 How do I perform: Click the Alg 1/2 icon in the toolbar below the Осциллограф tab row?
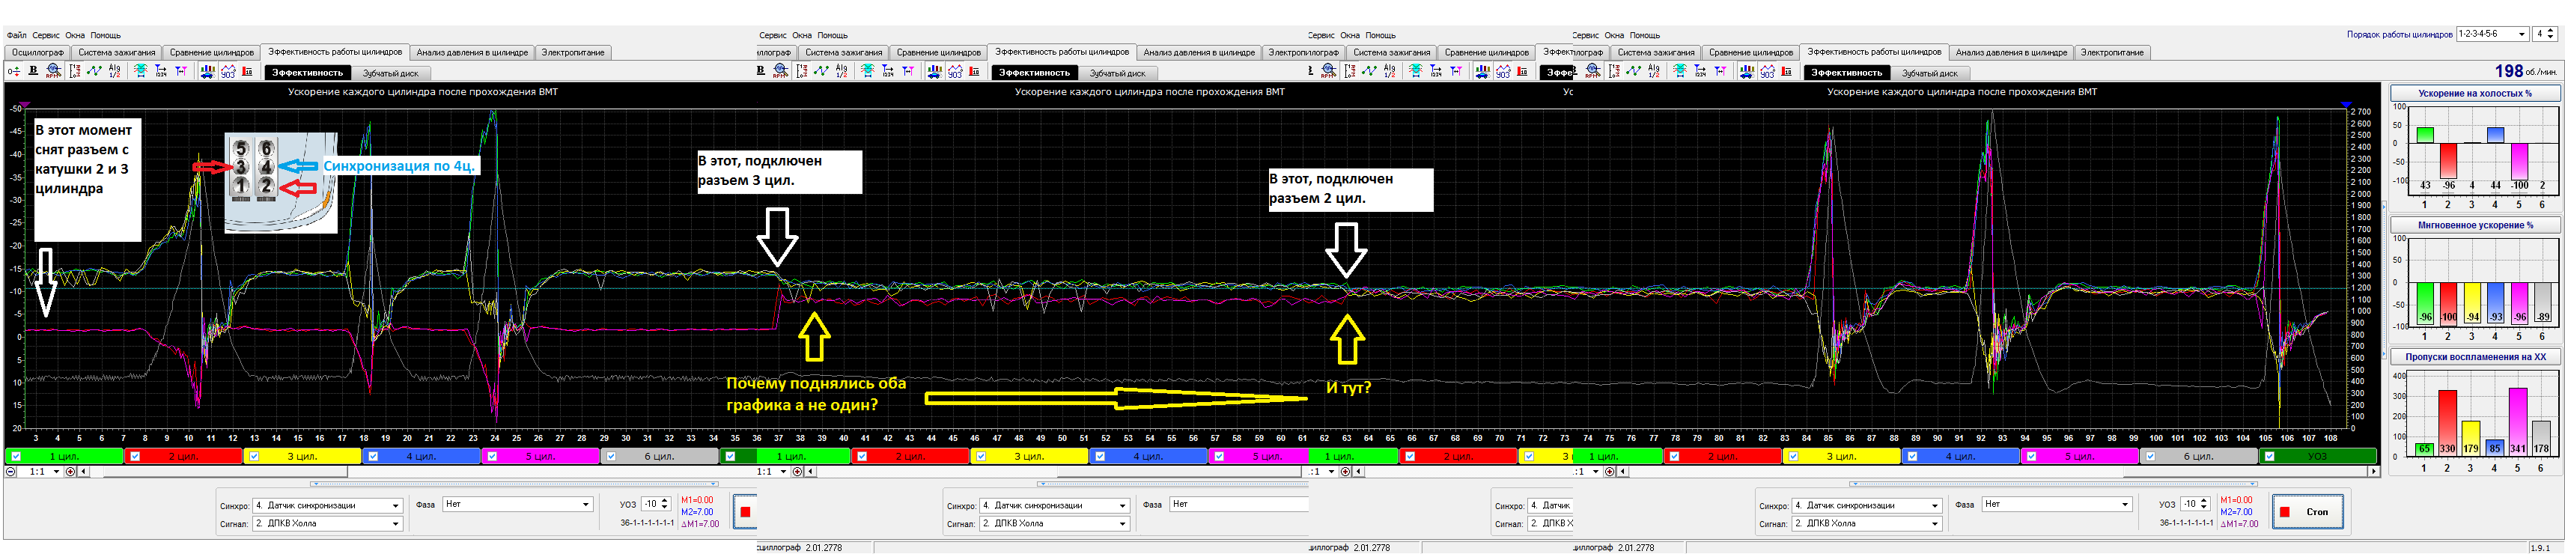coord(115,72)
